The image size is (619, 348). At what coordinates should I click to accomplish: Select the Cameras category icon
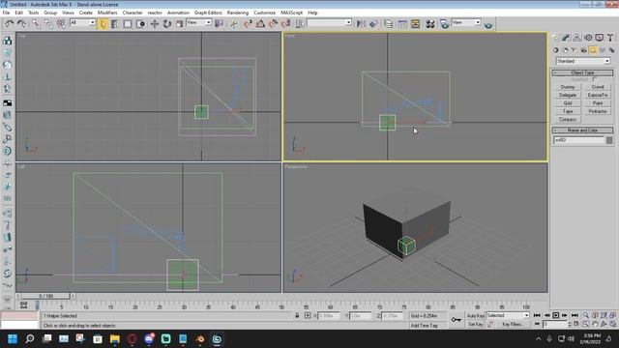point(584,50)
